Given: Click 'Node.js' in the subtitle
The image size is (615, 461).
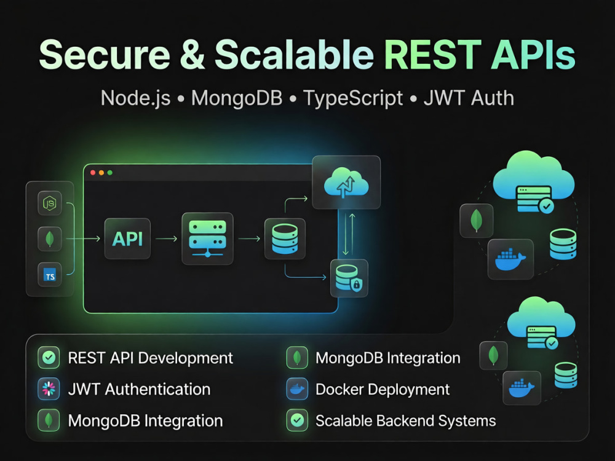Looking at the screenshot, I should (136, 98).
